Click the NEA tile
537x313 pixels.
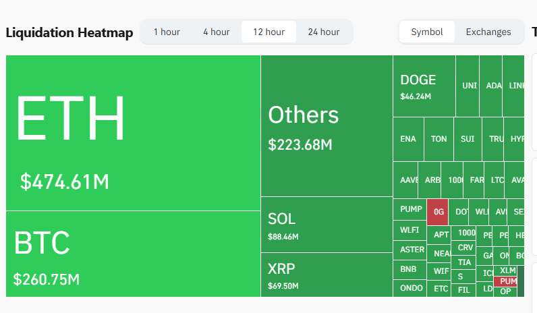point(439,254)
